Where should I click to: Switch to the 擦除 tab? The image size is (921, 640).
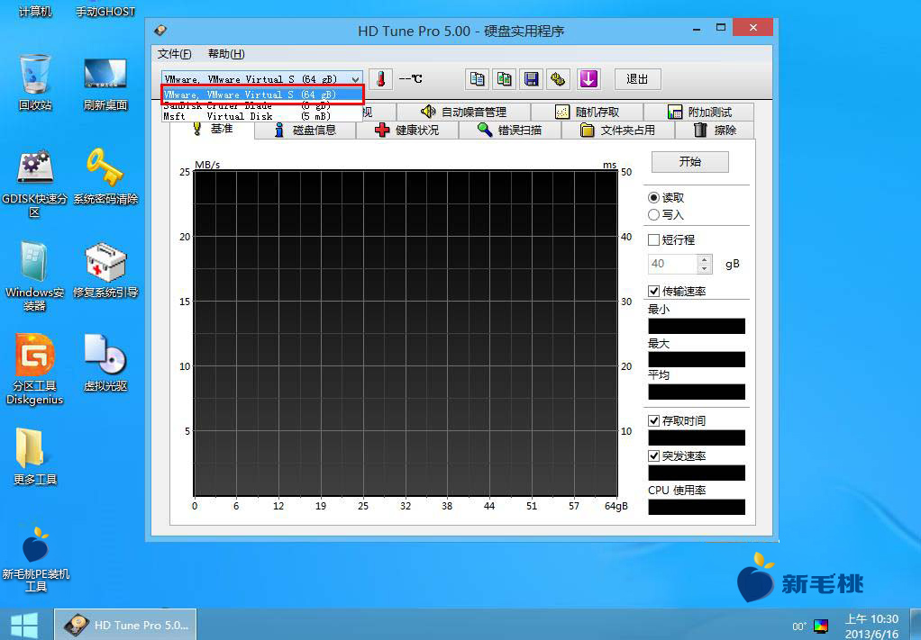tap(715, 131)
